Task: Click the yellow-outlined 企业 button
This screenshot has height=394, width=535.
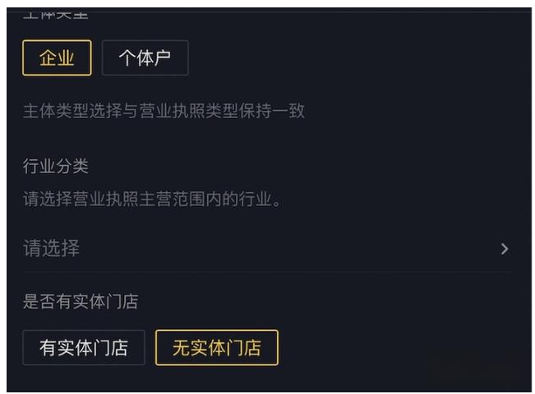Action: pyautogui.click(x=57, y=58)
